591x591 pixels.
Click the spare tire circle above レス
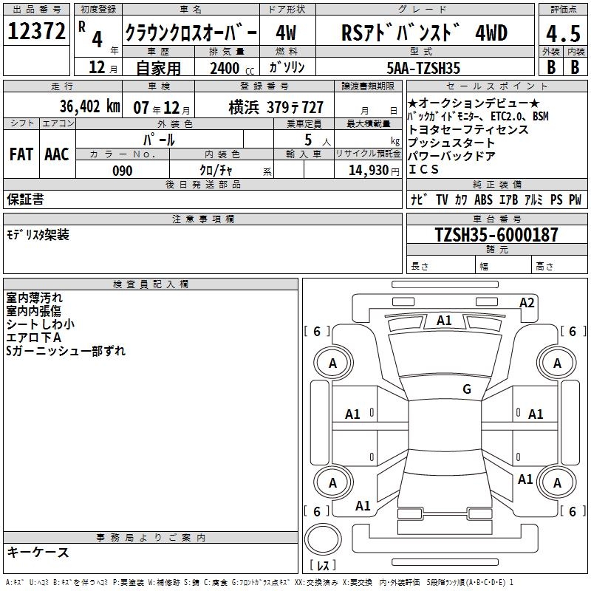[x=323, y=540]
